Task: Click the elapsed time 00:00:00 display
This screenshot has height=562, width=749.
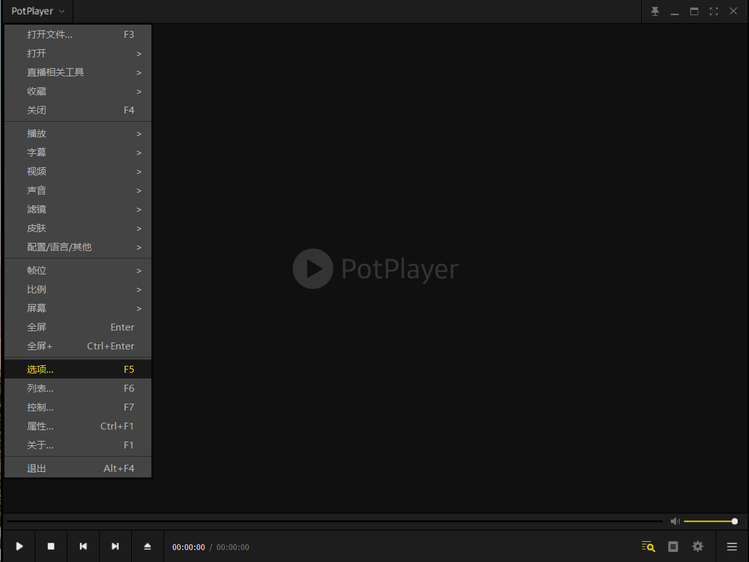Action: 189,547
